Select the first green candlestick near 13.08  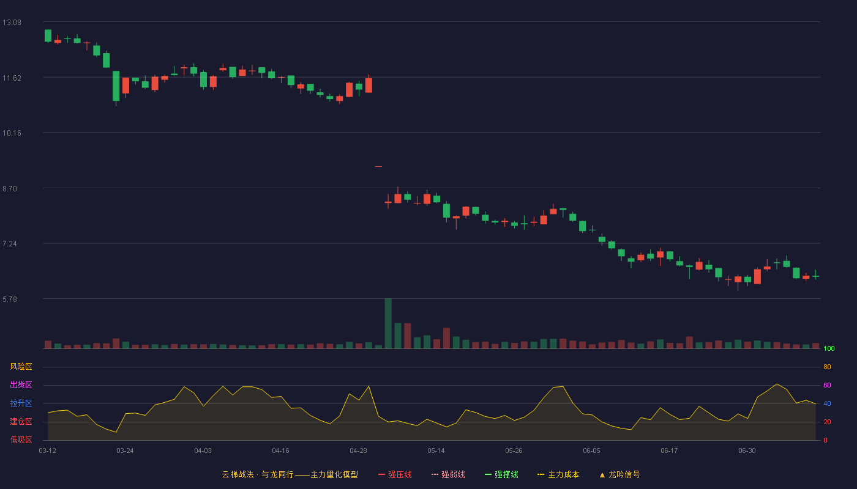(x=48, y=35)
